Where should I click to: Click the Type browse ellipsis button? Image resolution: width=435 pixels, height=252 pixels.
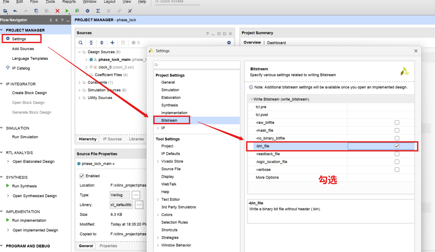(136, 195)
